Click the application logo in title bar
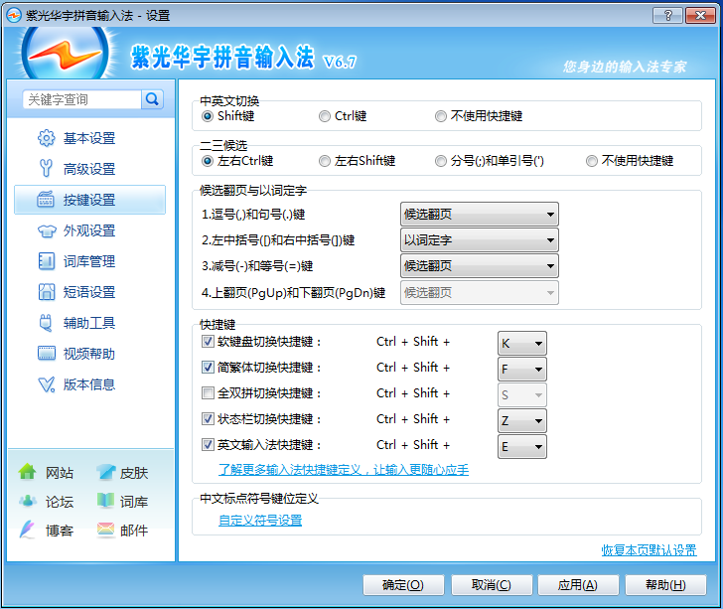Image resolution: width=723 pixels, height=609 pixels. 14,15
